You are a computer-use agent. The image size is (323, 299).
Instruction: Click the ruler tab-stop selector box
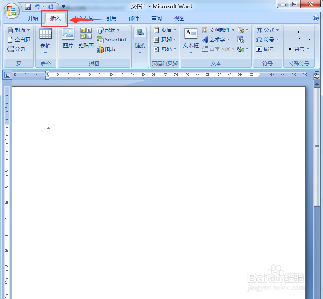tap(7, 75)
